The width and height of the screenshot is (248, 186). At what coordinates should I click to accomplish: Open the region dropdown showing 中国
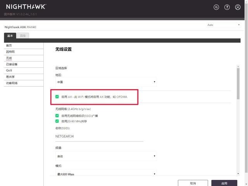click(x=106, y=82)
